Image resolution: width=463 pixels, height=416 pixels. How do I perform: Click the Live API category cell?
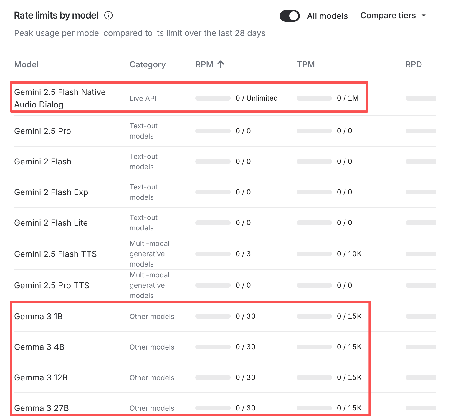coord(143,98)
